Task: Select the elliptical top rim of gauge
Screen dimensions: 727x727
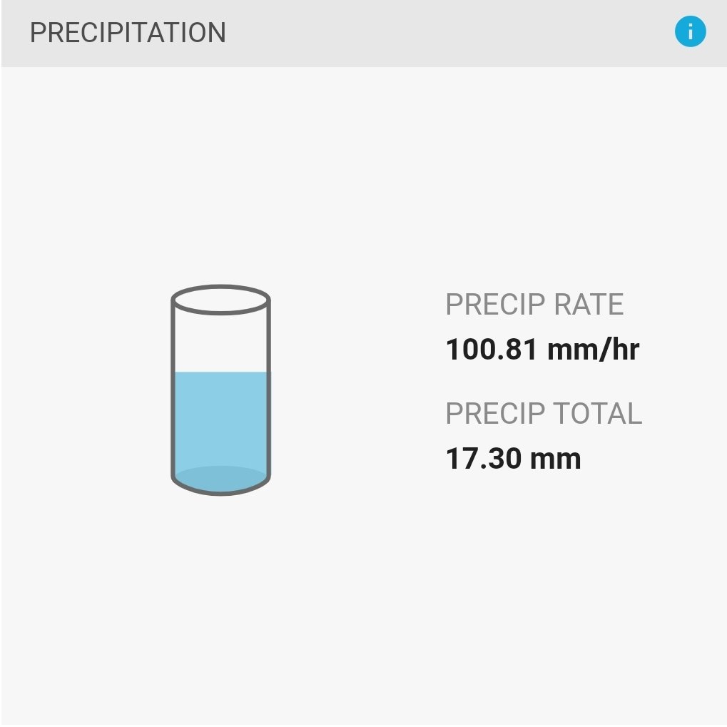Action: coord(220,300)
